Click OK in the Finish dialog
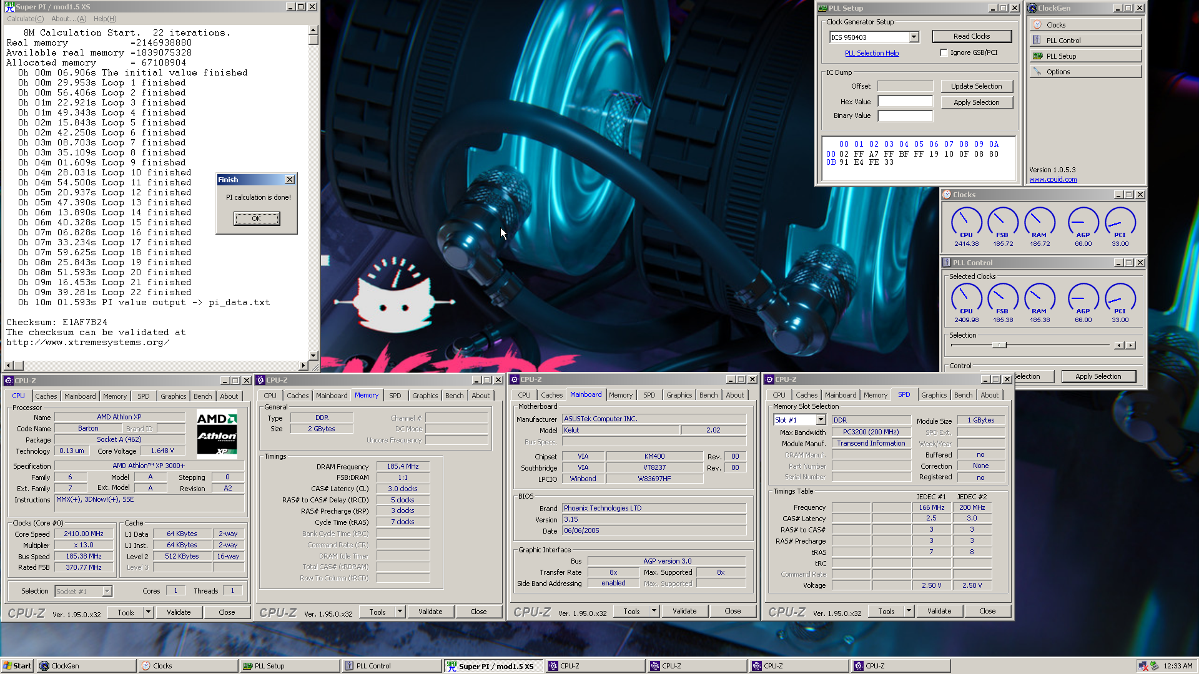 pos(256,218)
